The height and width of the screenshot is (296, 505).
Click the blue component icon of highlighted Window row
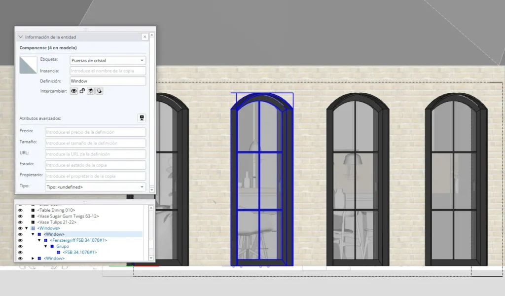tap(39, 234)
